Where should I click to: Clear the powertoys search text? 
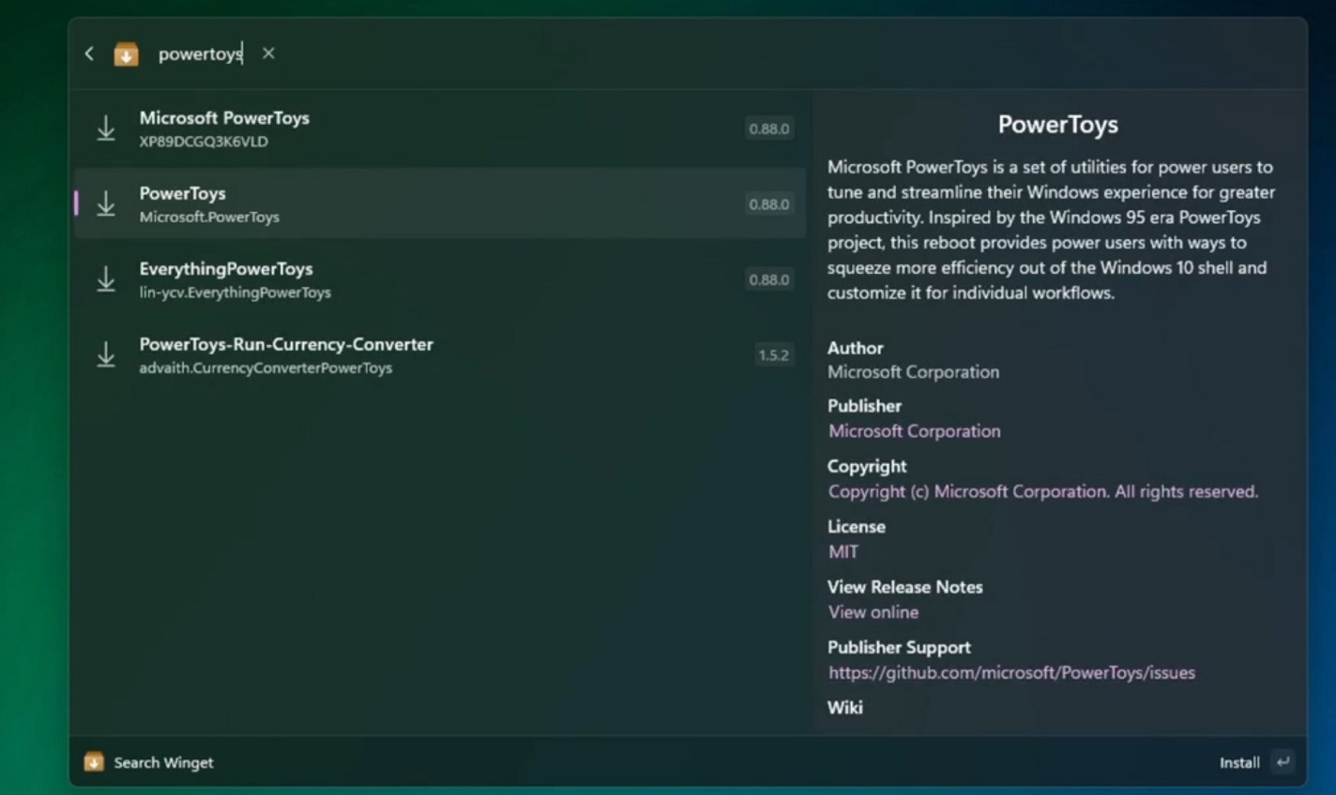click(268, 53)
